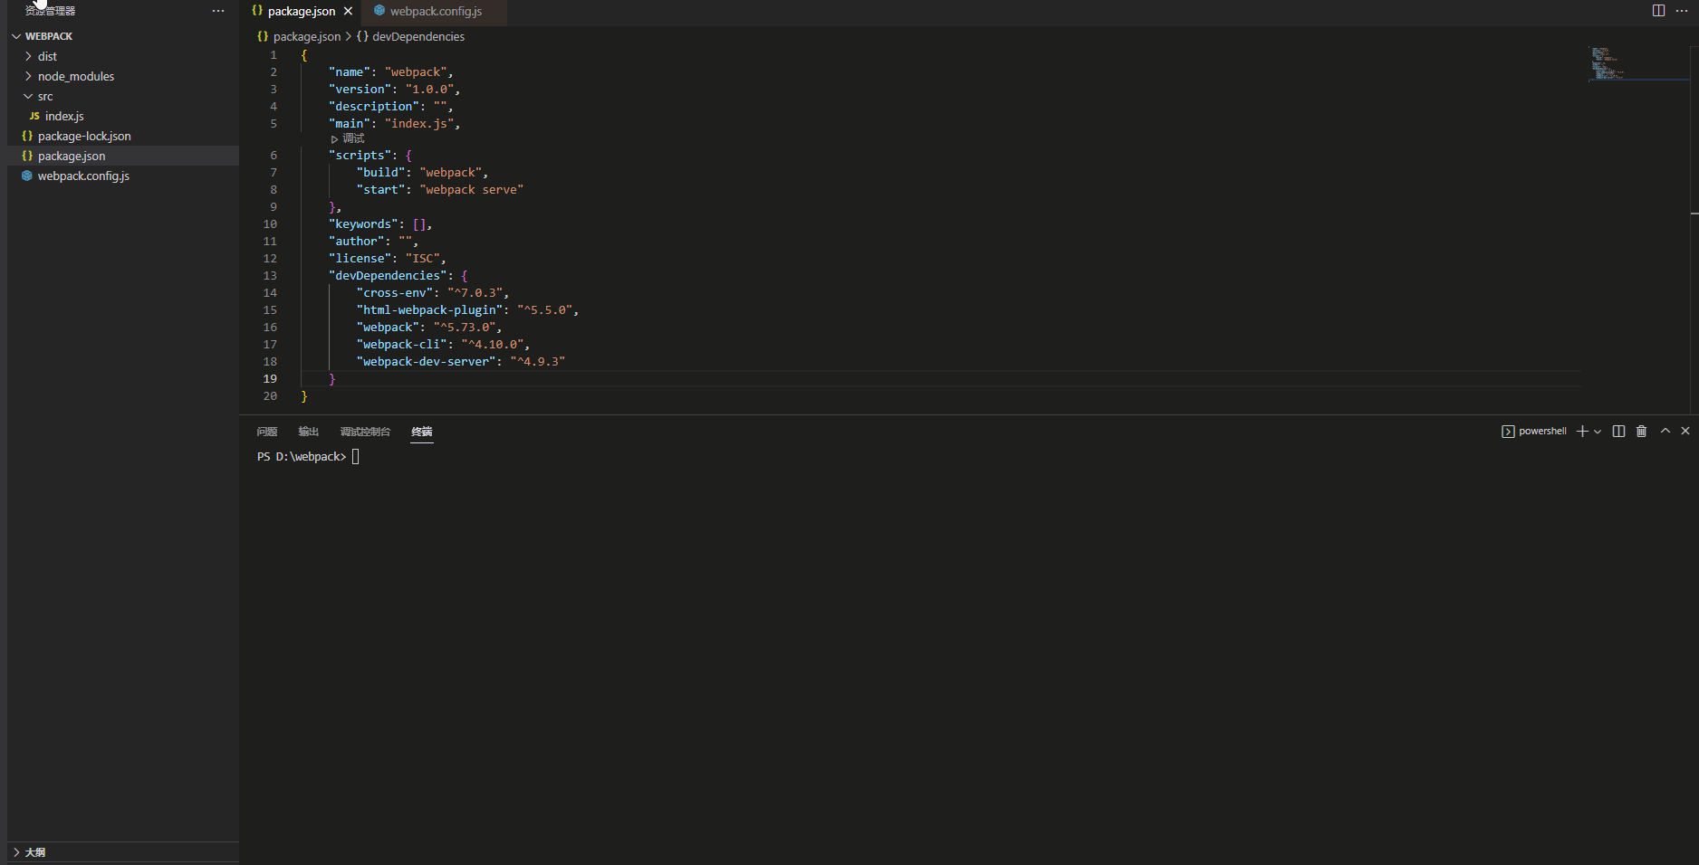Screen dimensions: 1699x865
Task: Switch to the 调试控制台 panel tab
Action: click(365, 432)
